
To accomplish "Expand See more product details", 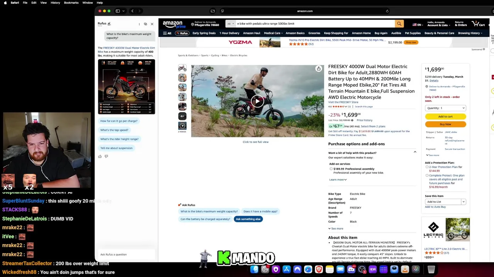I will (x=336, y=229).
